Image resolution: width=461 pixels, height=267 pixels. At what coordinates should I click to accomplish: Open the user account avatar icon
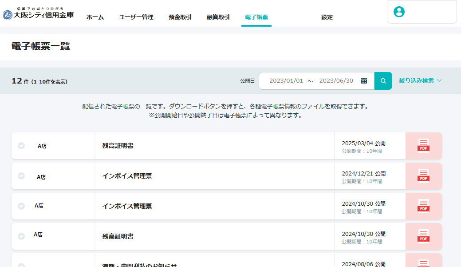coord(399,12)
